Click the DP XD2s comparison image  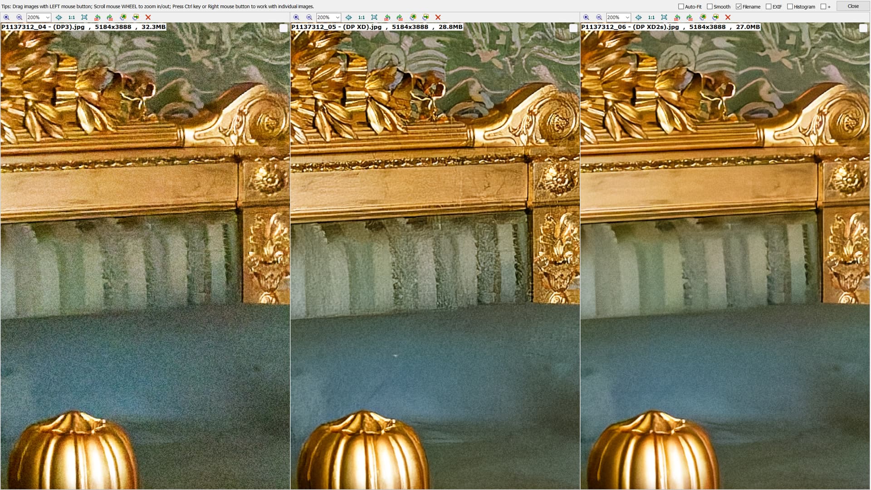pyautogui.click(x=725, y=256)
